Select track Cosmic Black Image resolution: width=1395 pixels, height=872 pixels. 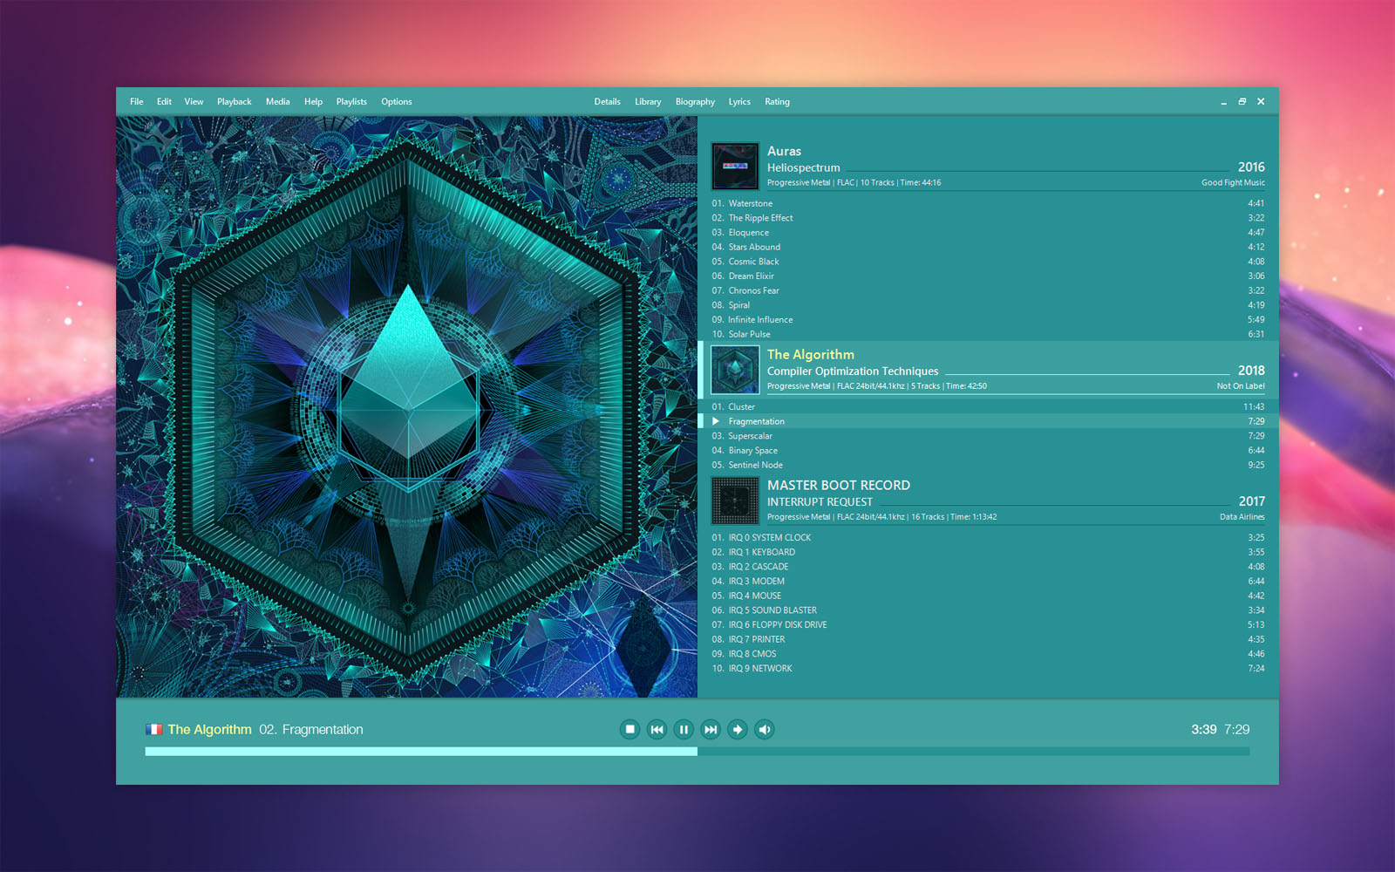[988, 262]
